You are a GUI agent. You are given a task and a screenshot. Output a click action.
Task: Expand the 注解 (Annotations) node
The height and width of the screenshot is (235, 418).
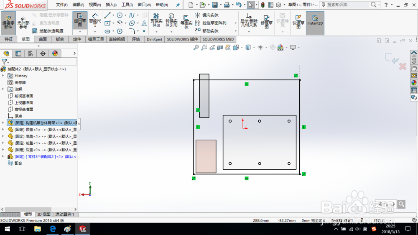click(3, 89)
